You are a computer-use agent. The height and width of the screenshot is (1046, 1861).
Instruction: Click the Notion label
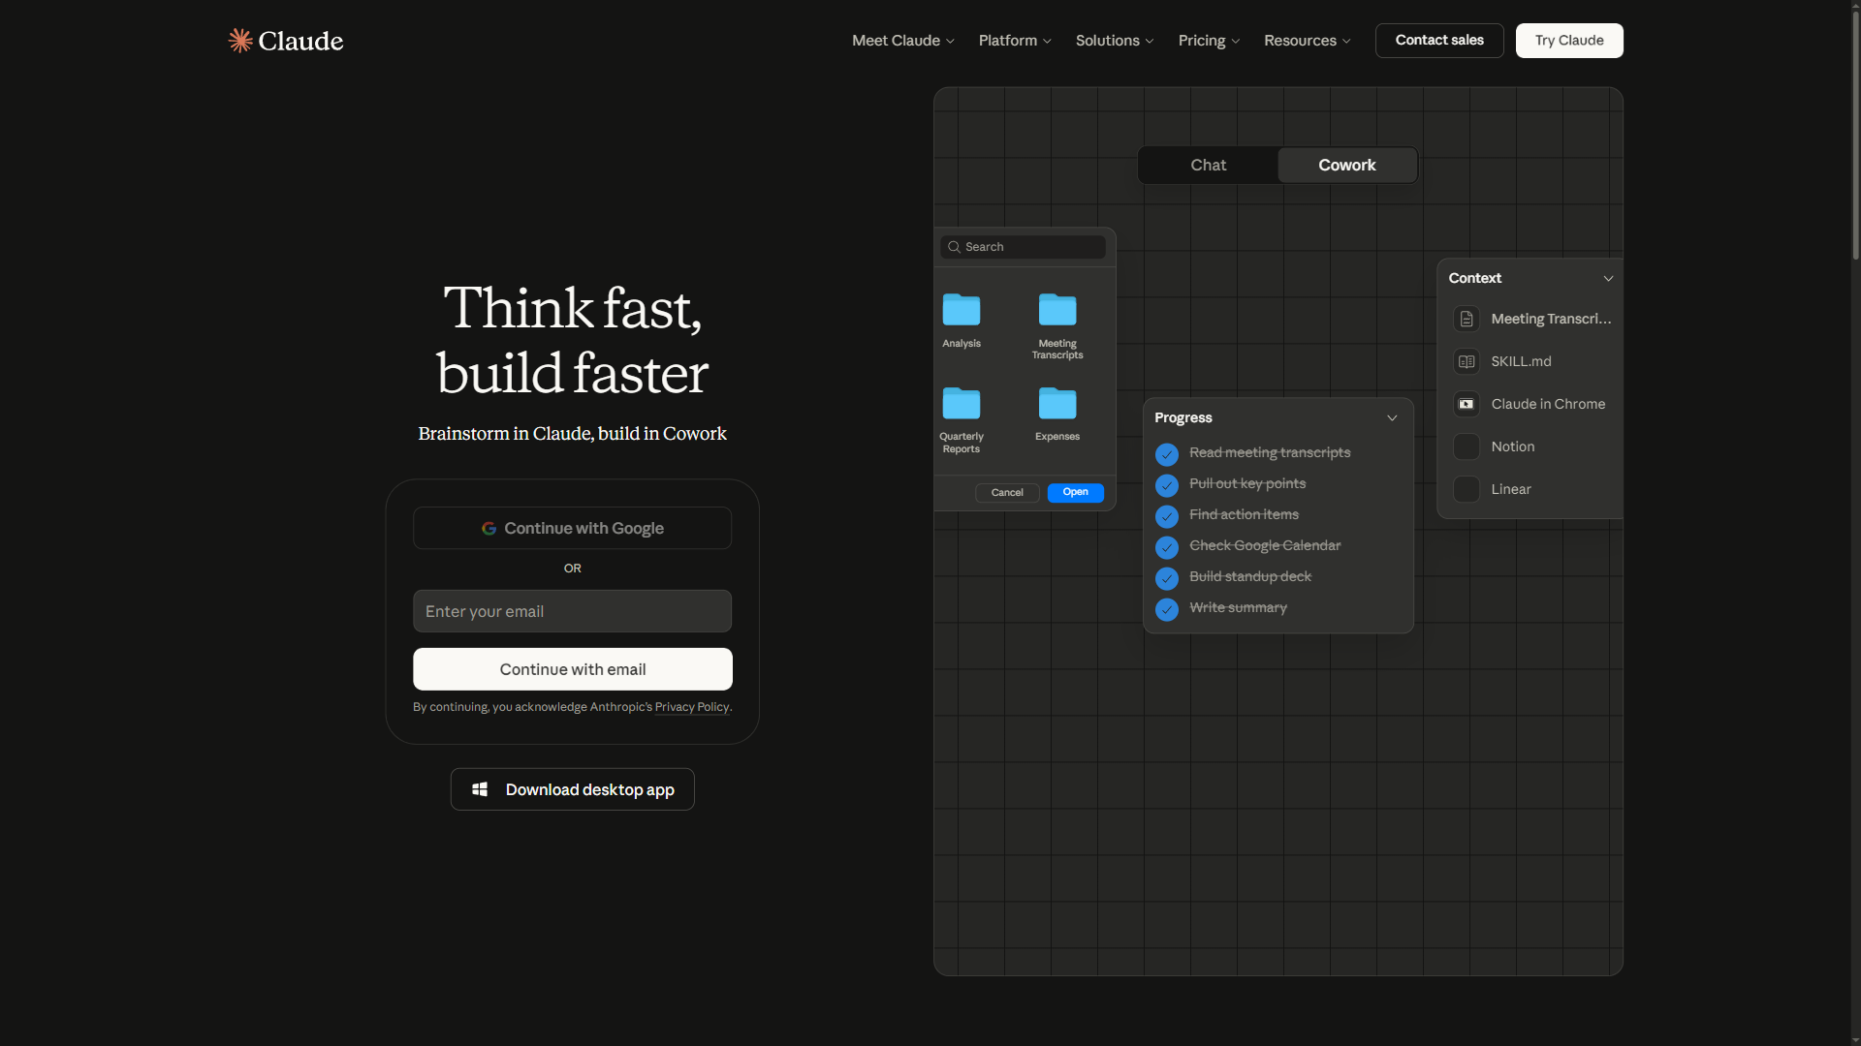(1512, 446)
